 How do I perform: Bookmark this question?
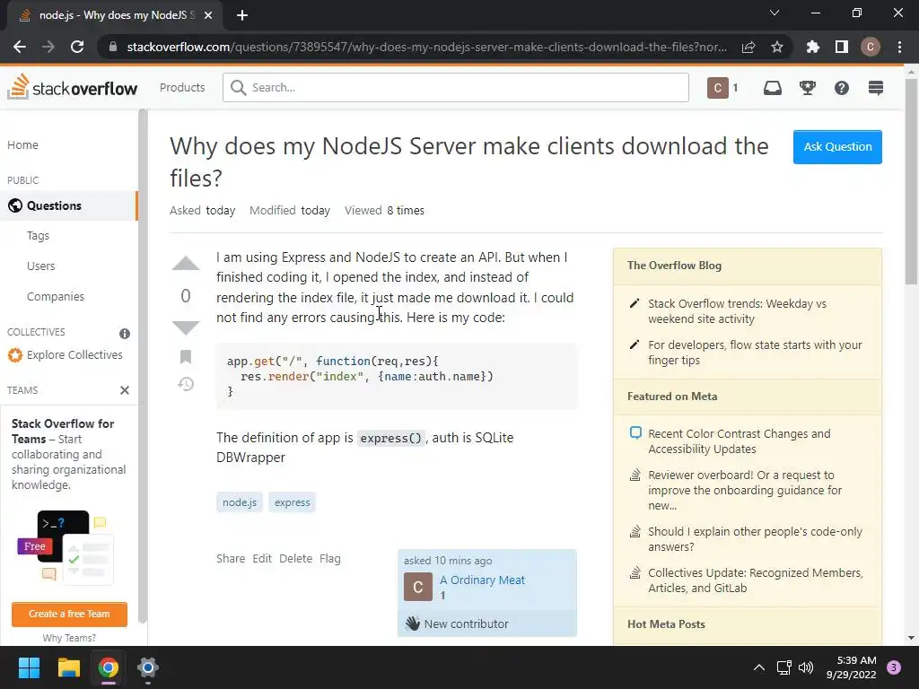coord(186,357)
